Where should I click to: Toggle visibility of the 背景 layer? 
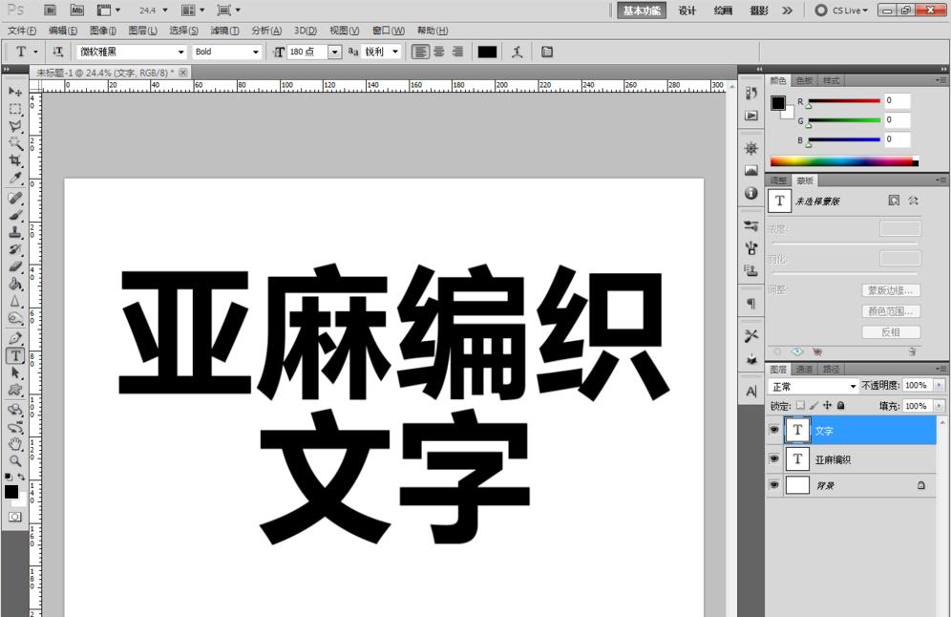(x=776, y=484)
